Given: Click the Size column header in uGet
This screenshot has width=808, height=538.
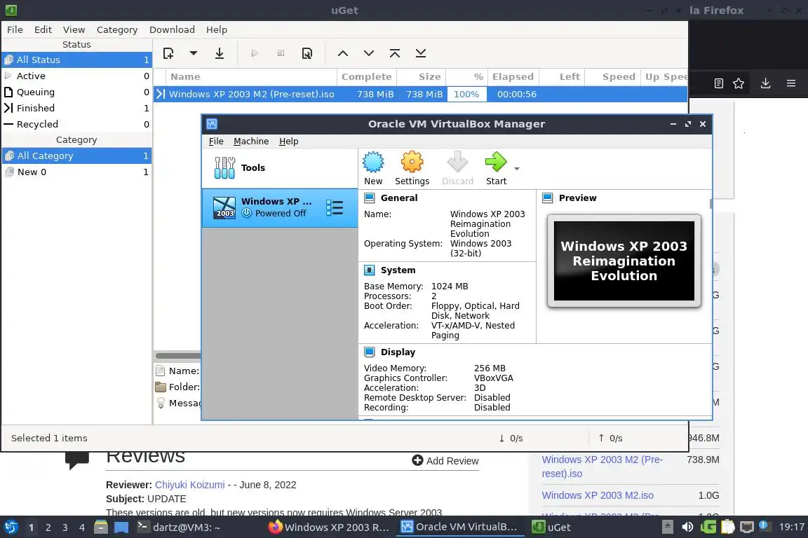Looking at the screenshot, I should (422, 77).
